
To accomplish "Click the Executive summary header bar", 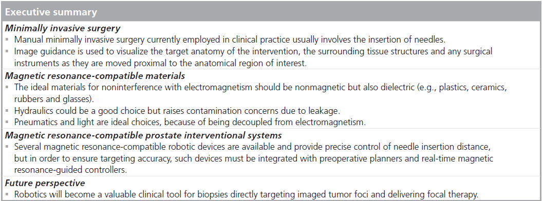I will (271, 12).
